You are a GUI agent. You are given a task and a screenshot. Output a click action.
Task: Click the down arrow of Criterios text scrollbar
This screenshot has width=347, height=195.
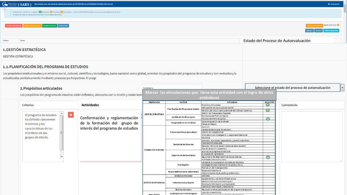coord(62,156)
